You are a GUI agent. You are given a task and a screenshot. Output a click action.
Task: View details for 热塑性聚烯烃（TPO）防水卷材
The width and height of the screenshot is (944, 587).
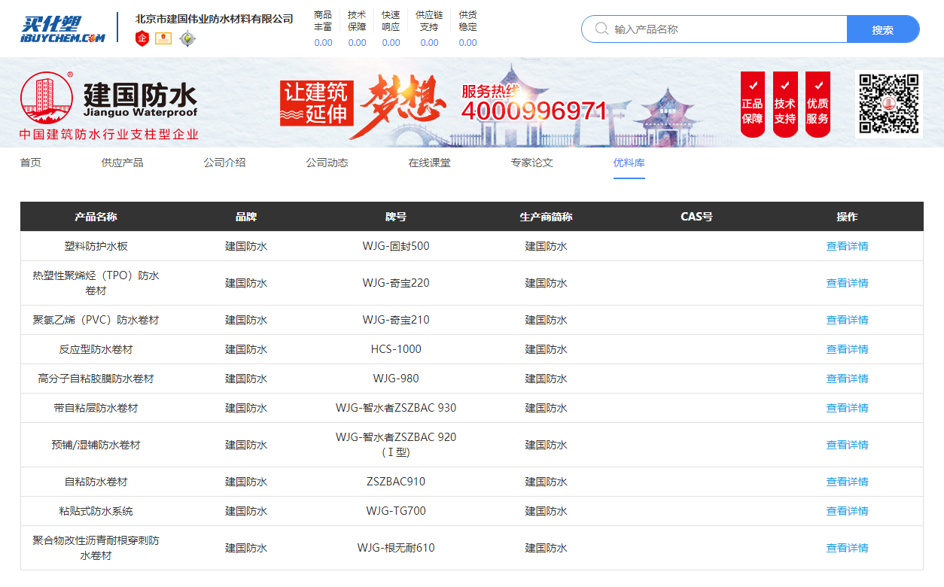tap(847, 283)
